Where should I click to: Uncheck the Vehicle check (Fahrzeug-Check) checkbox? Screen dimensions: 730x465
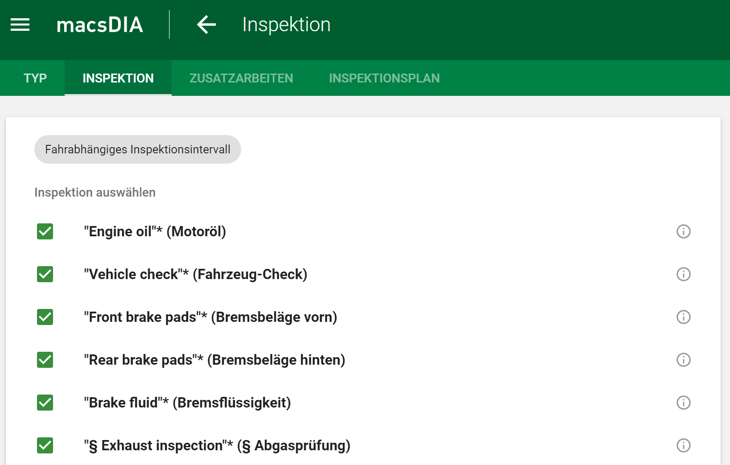click(x=45, y=274)
